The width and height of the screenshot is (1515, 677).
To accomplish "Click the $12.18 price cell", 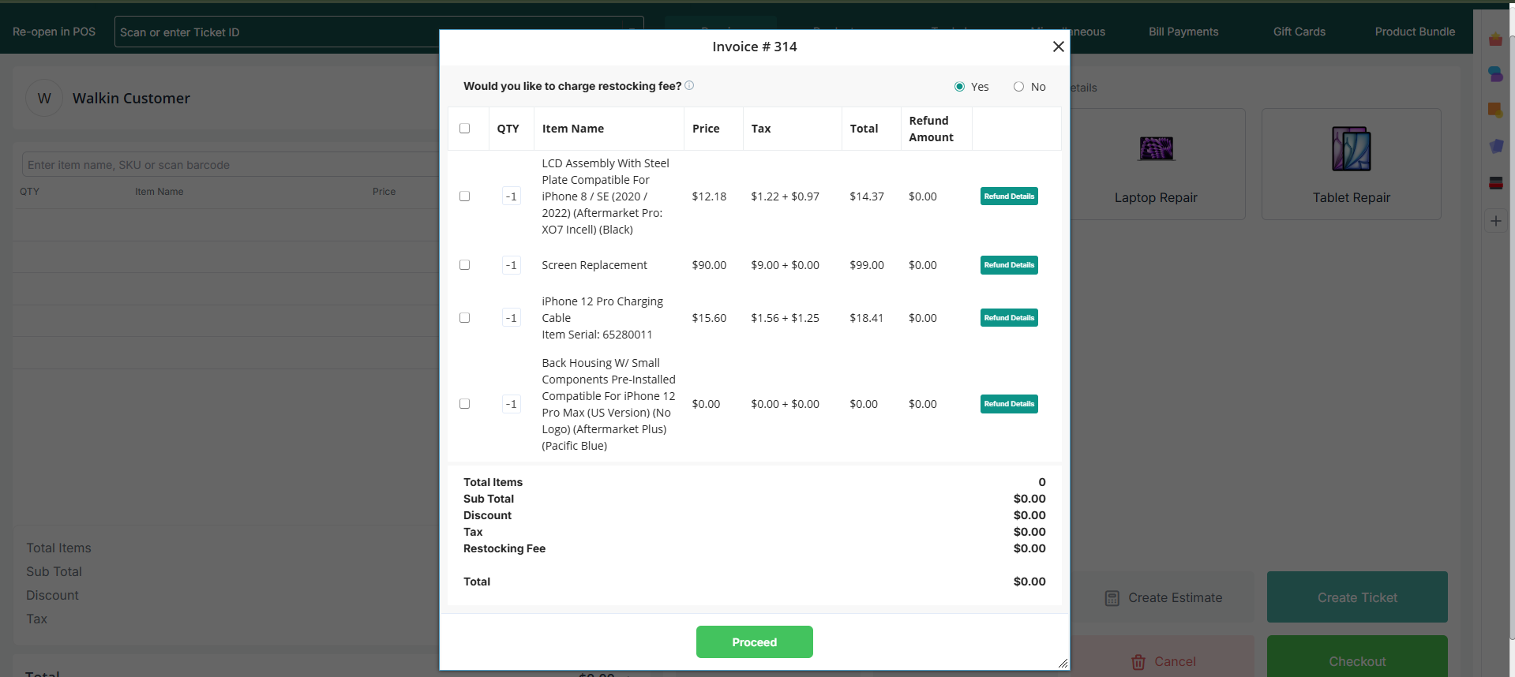I will (709, 196).
